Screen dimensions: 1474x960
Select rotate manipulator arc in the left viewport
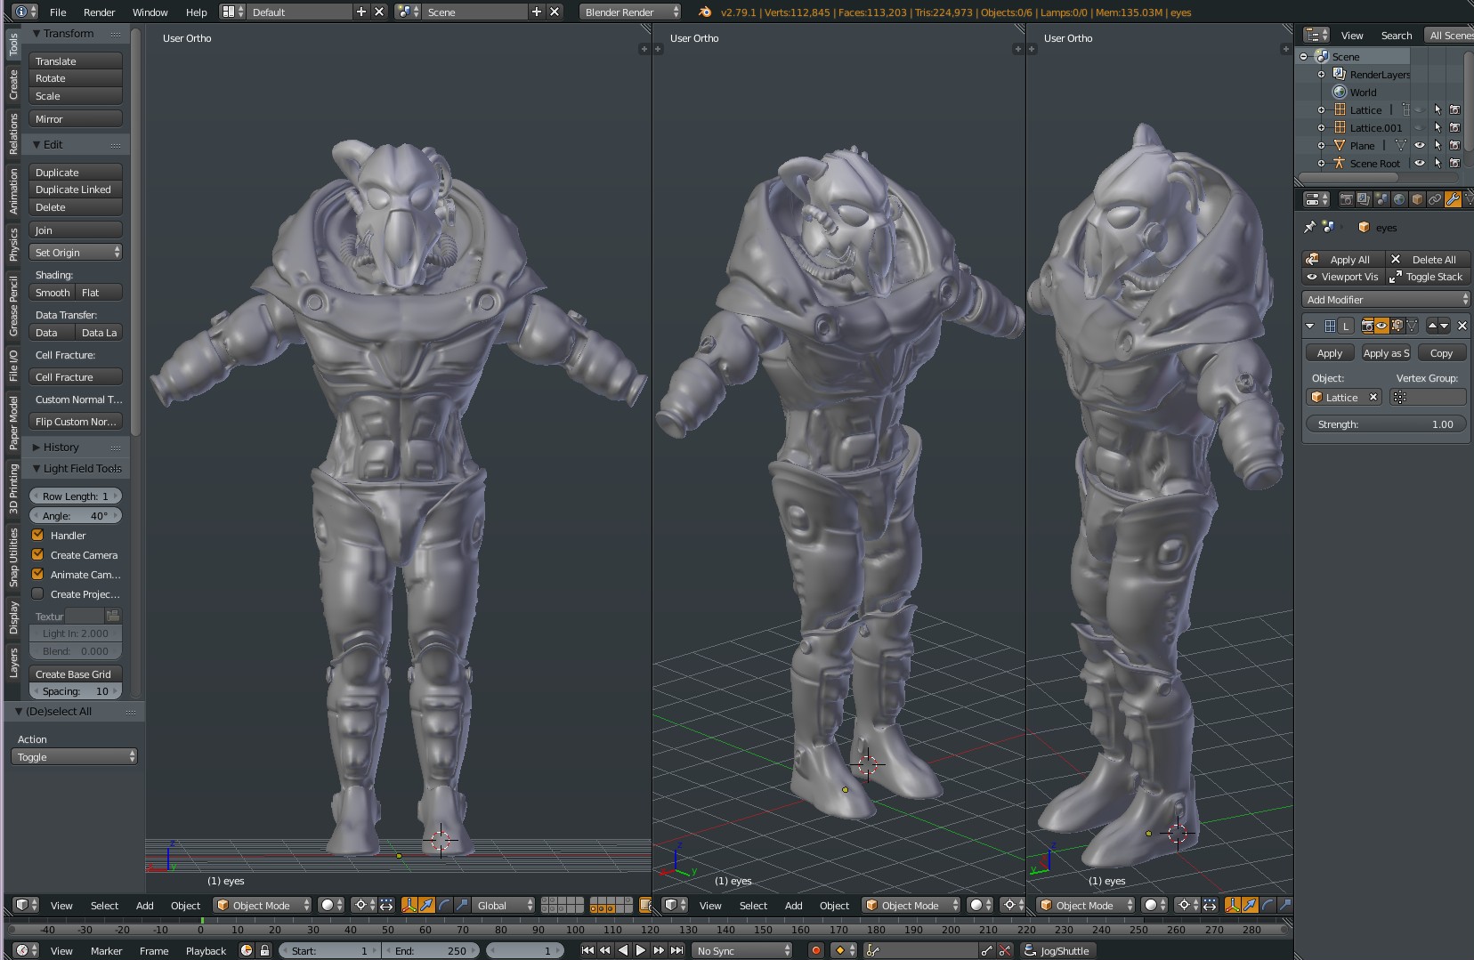pos(444,905)
